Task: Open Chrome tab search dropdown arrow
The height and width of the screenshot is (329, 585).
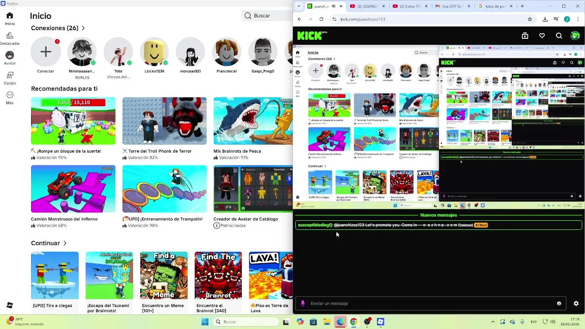Action: [299, 6]
